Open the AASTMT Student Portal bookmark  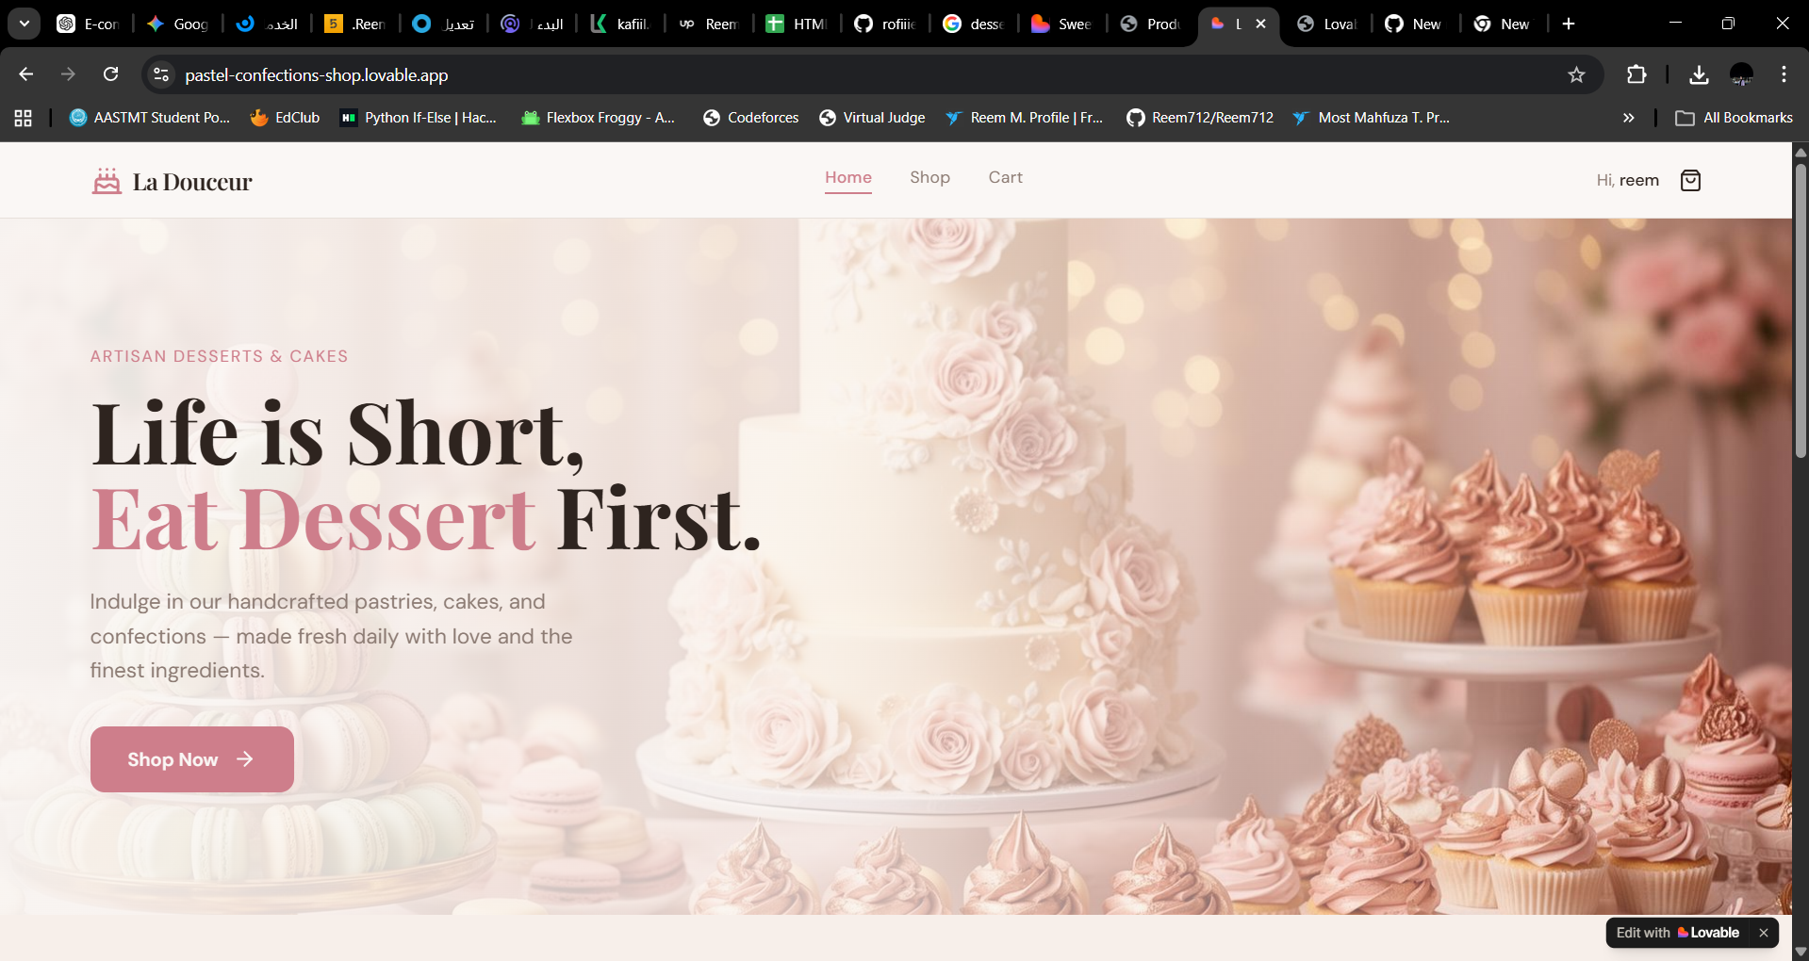150,118
